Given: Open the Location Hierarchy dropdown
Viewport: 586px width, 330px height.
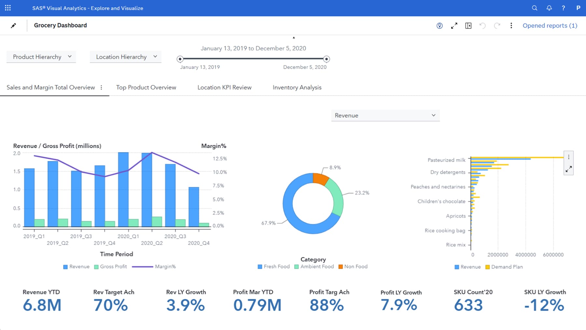Looking at the screenshot, I should [x=125, y=57].
